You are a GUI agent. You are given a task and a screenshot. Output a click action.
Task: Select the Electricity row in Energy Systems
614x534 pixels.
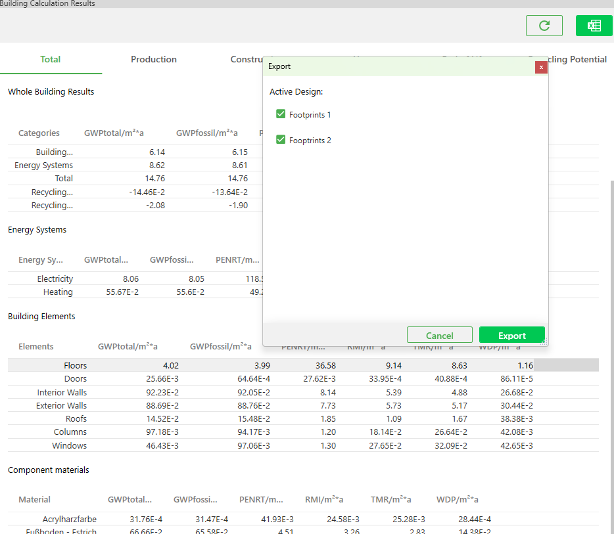(55, 278)
